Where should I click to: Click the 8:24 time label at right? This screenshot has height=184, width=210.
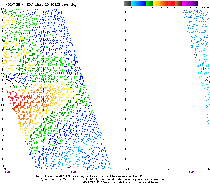(x=192, y=172)
